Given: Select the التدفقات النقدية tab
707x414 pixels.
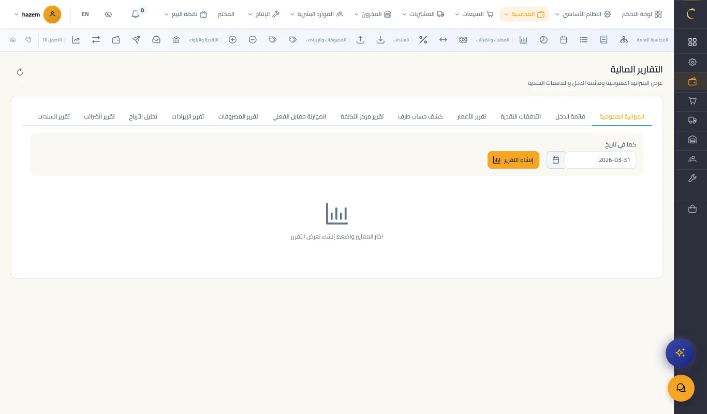Looking at the screenshot, I should [x=521, y=116].
